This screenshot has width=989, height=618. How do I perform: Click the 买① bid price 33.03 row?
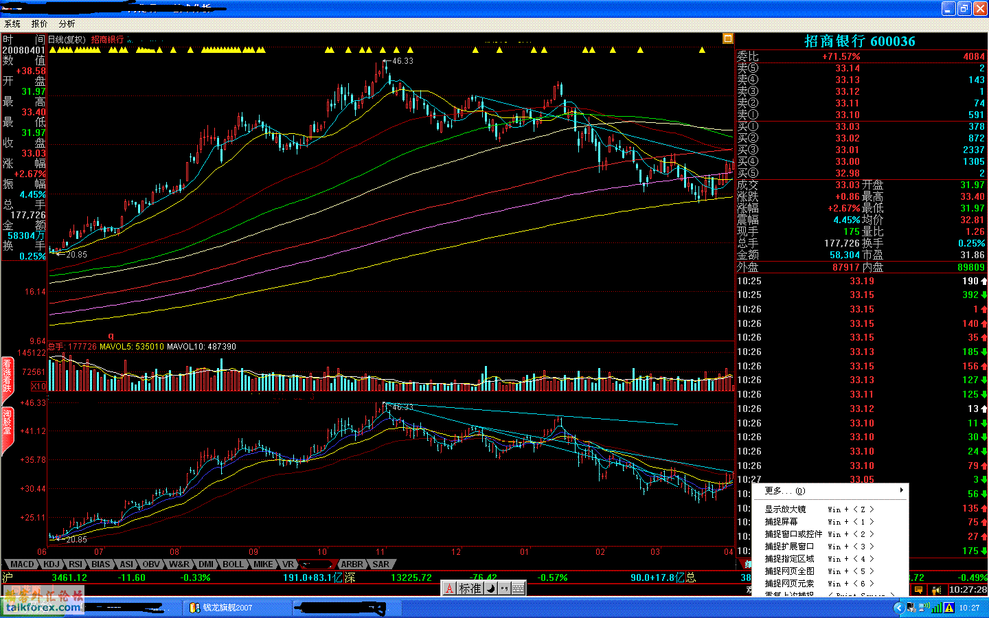point(861,126)
